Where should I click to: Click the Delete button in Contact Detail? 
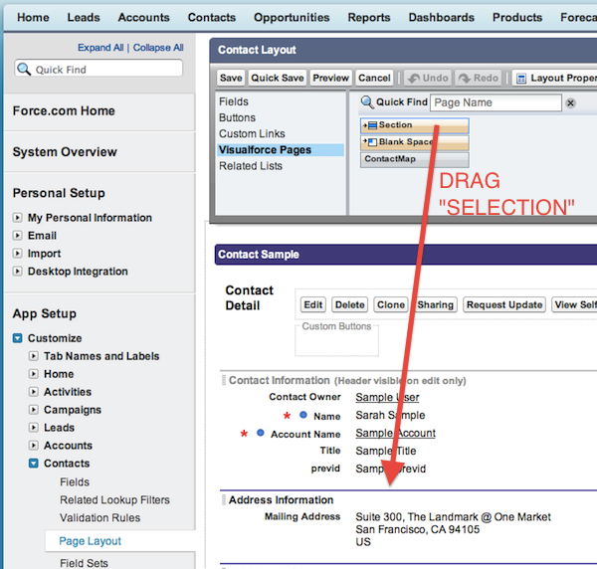click(349, 304)
